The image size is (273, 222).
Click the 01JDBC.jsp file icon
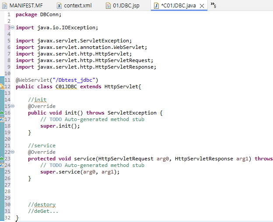[x=108, y=6]
